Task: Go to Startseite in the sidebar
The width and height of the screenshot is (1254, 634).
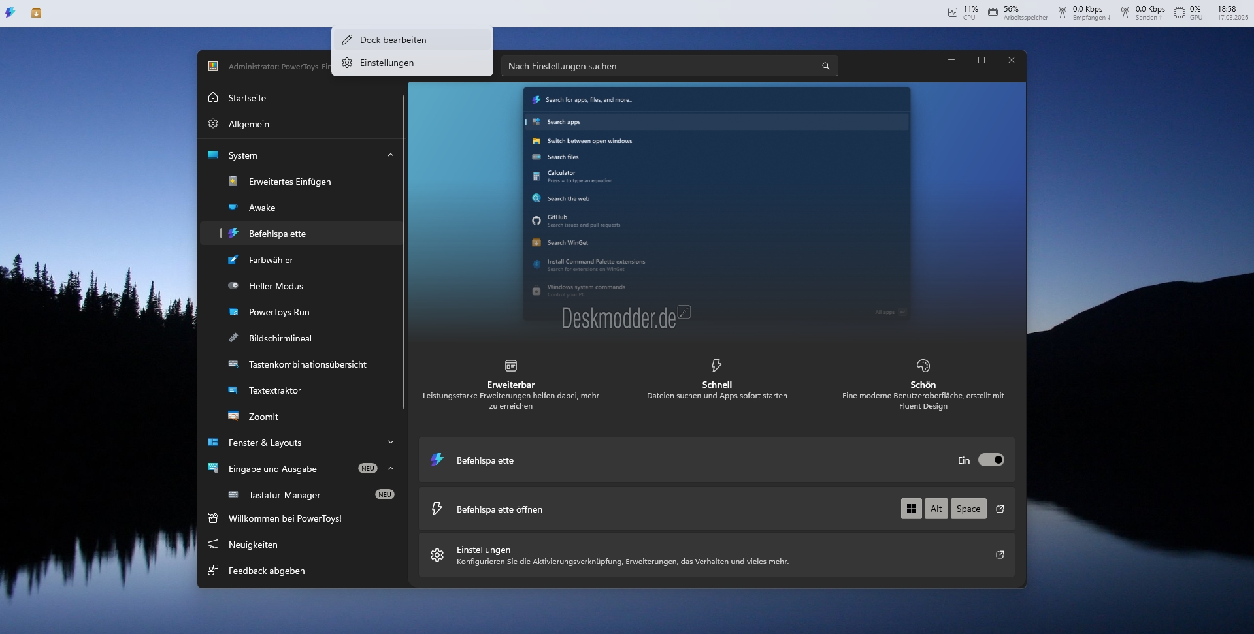Action: click(247, 98)
